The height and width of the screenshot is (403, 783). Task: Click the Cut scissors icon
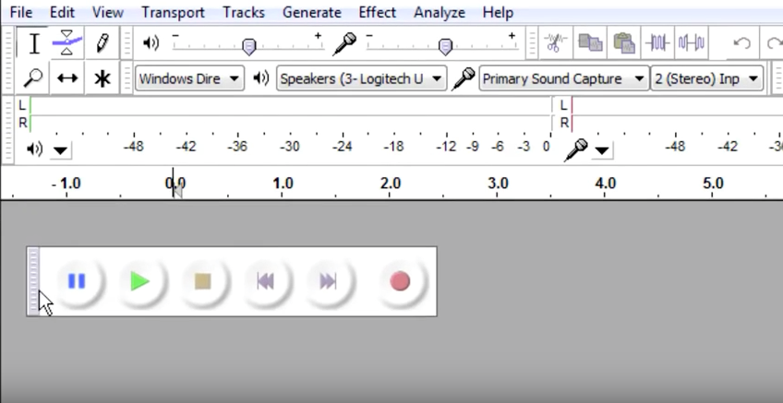(x=555, y=43)
